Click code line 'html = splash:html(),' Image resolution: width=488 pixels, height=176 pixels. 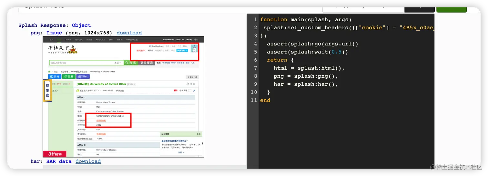(x=309, y=68)
